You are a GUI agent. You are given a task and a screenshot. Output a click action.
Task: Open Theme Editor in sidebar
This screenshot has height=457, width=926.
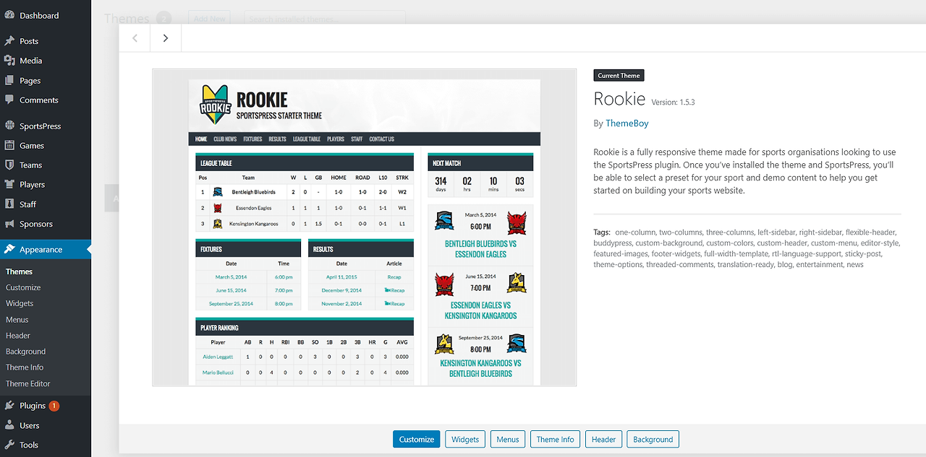[28, 383]
